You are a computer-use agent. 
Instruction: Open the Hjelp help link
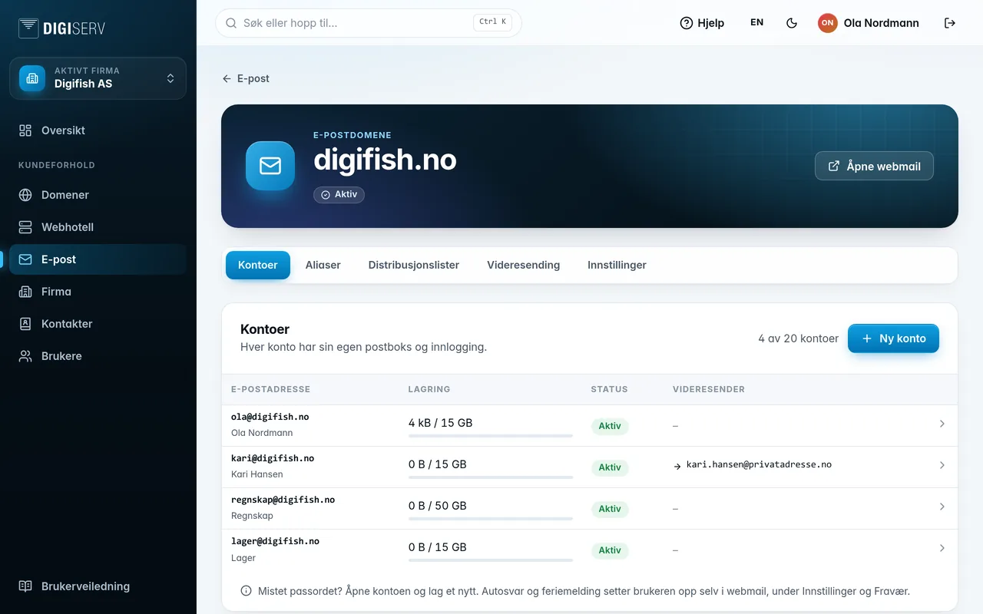pyautogui.click(x=702, y=23)
